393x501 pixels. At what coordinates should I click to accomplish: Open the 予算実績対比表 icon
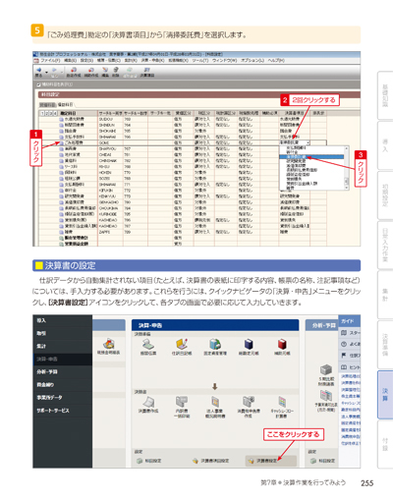coord(325,401)
